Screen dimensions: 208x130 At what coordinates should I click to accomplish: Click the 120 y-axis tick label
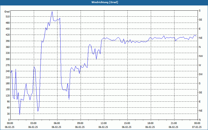pos(8,95)
